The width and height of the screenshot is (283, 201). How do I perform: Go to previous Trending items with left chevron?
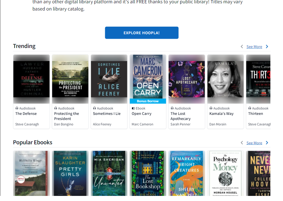242,46
